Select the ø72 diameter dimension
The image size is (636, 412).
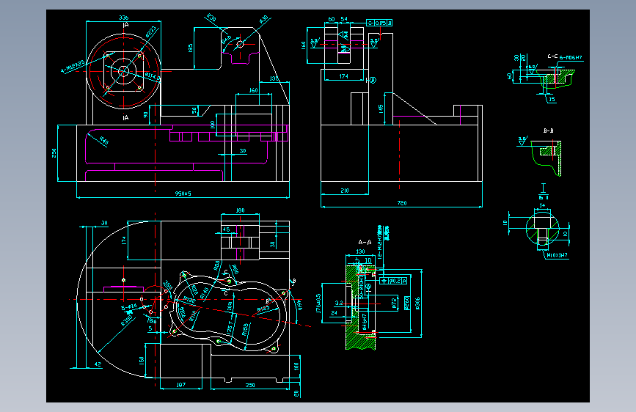click(394, 304)
